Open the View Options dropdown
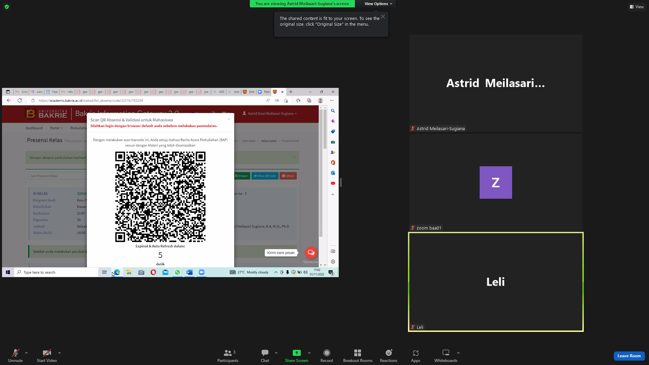 coord(378,4)
